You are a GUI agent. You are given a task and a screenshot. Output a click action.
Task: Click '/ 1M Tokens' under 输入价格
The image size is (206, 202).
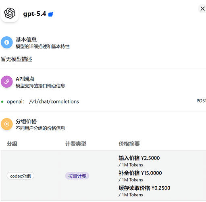tap(131, 165)
